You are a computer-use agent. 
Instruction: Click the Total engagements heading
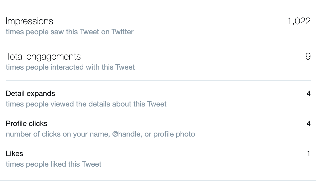point(43,56)
